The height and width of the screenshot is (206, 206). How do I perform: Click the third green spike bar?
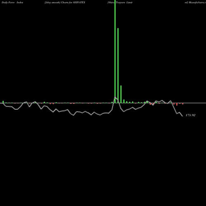[x=121, y=94]
